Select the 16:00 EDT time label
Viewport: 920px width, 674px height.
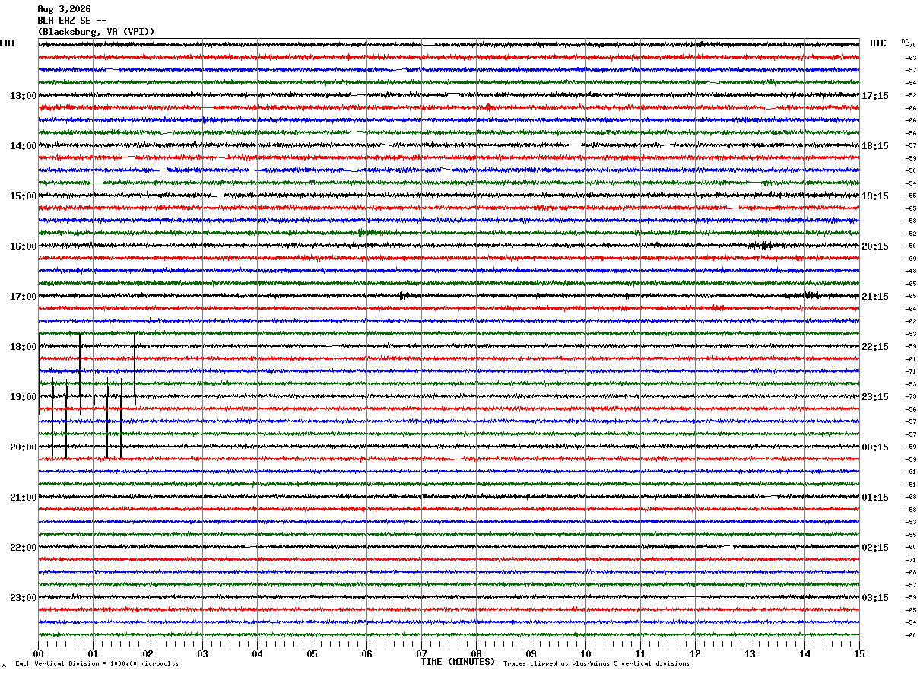pyautogui.click(x=24, y=246)
